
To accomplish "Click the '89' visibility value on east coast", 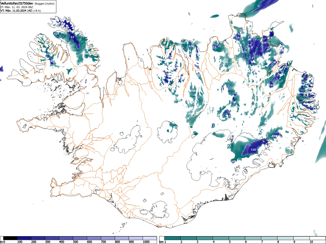I will coord(303,83).
